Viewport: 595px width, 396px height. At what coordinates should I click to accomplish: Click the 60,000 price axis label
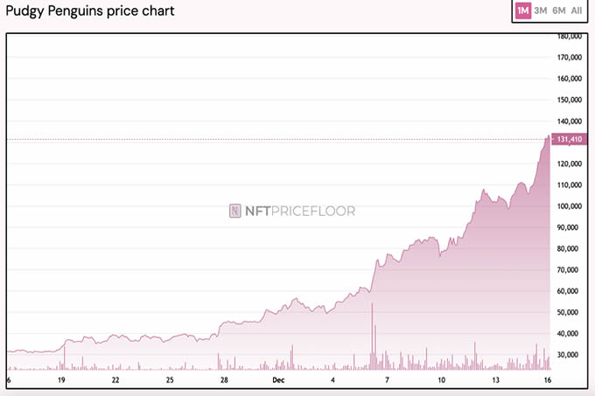tap(571, 291)
